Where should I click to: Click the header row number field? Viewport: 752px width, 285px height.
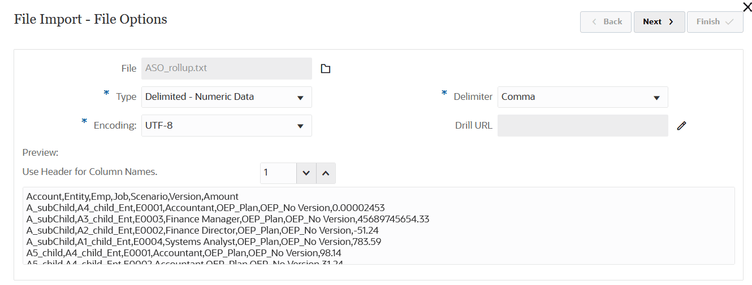tap(278, 173)
